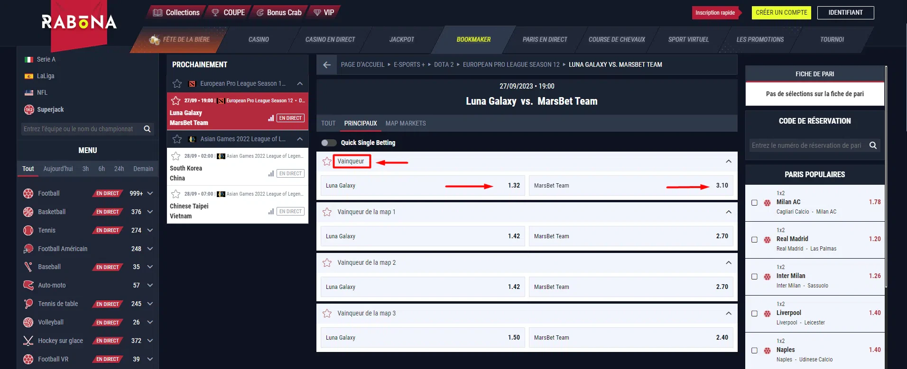Open the CASINO EN DIRECT menu

point(330,39)
